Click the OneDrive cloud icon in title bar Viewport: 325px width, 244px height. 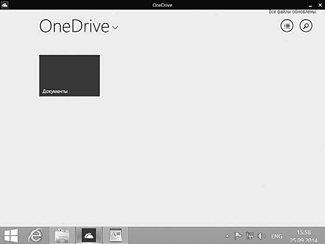(x=4, y=5)
